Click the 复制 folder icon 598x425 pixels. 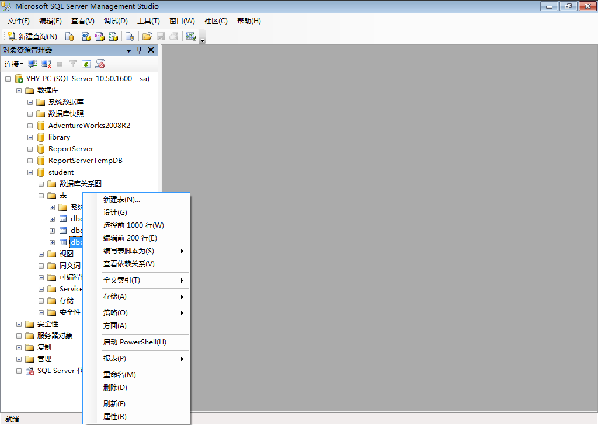point(30,347)
